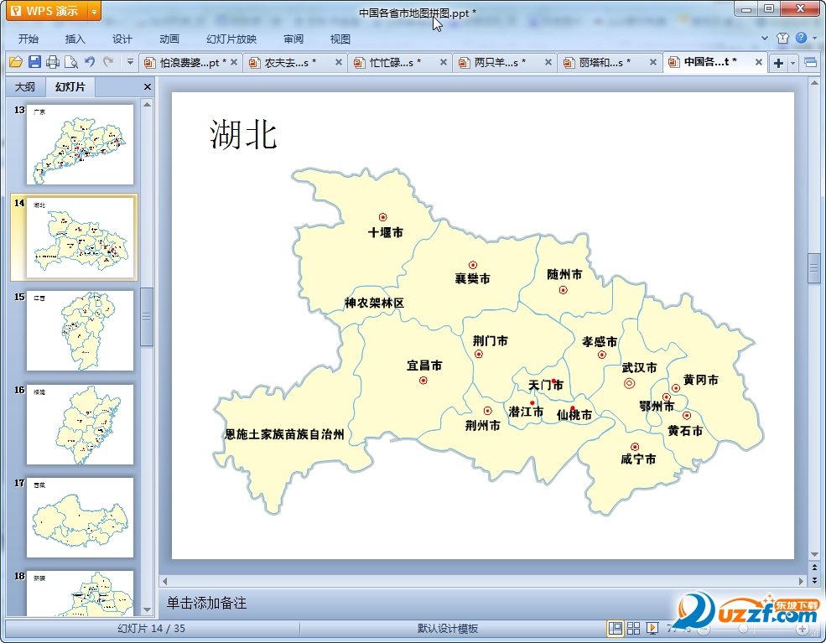
Task: Switch to the 怕浪费婆...pt document tab
Action: pos(184,62)
